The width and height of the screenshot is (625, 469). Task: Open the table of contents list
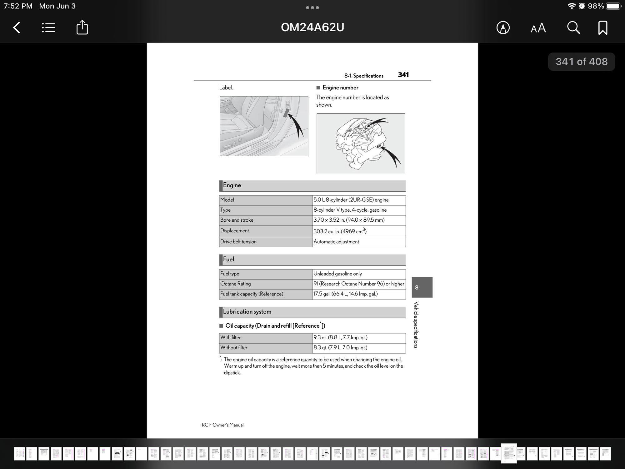click(48, 28)
